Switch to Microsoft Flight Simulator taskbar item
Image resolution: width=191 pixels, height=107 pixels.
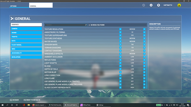71,105
